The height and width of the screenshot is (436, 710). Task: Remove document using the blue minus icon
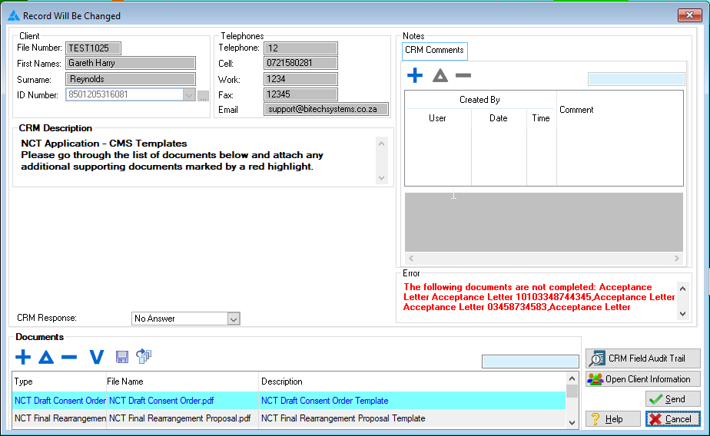click(69, 357)
